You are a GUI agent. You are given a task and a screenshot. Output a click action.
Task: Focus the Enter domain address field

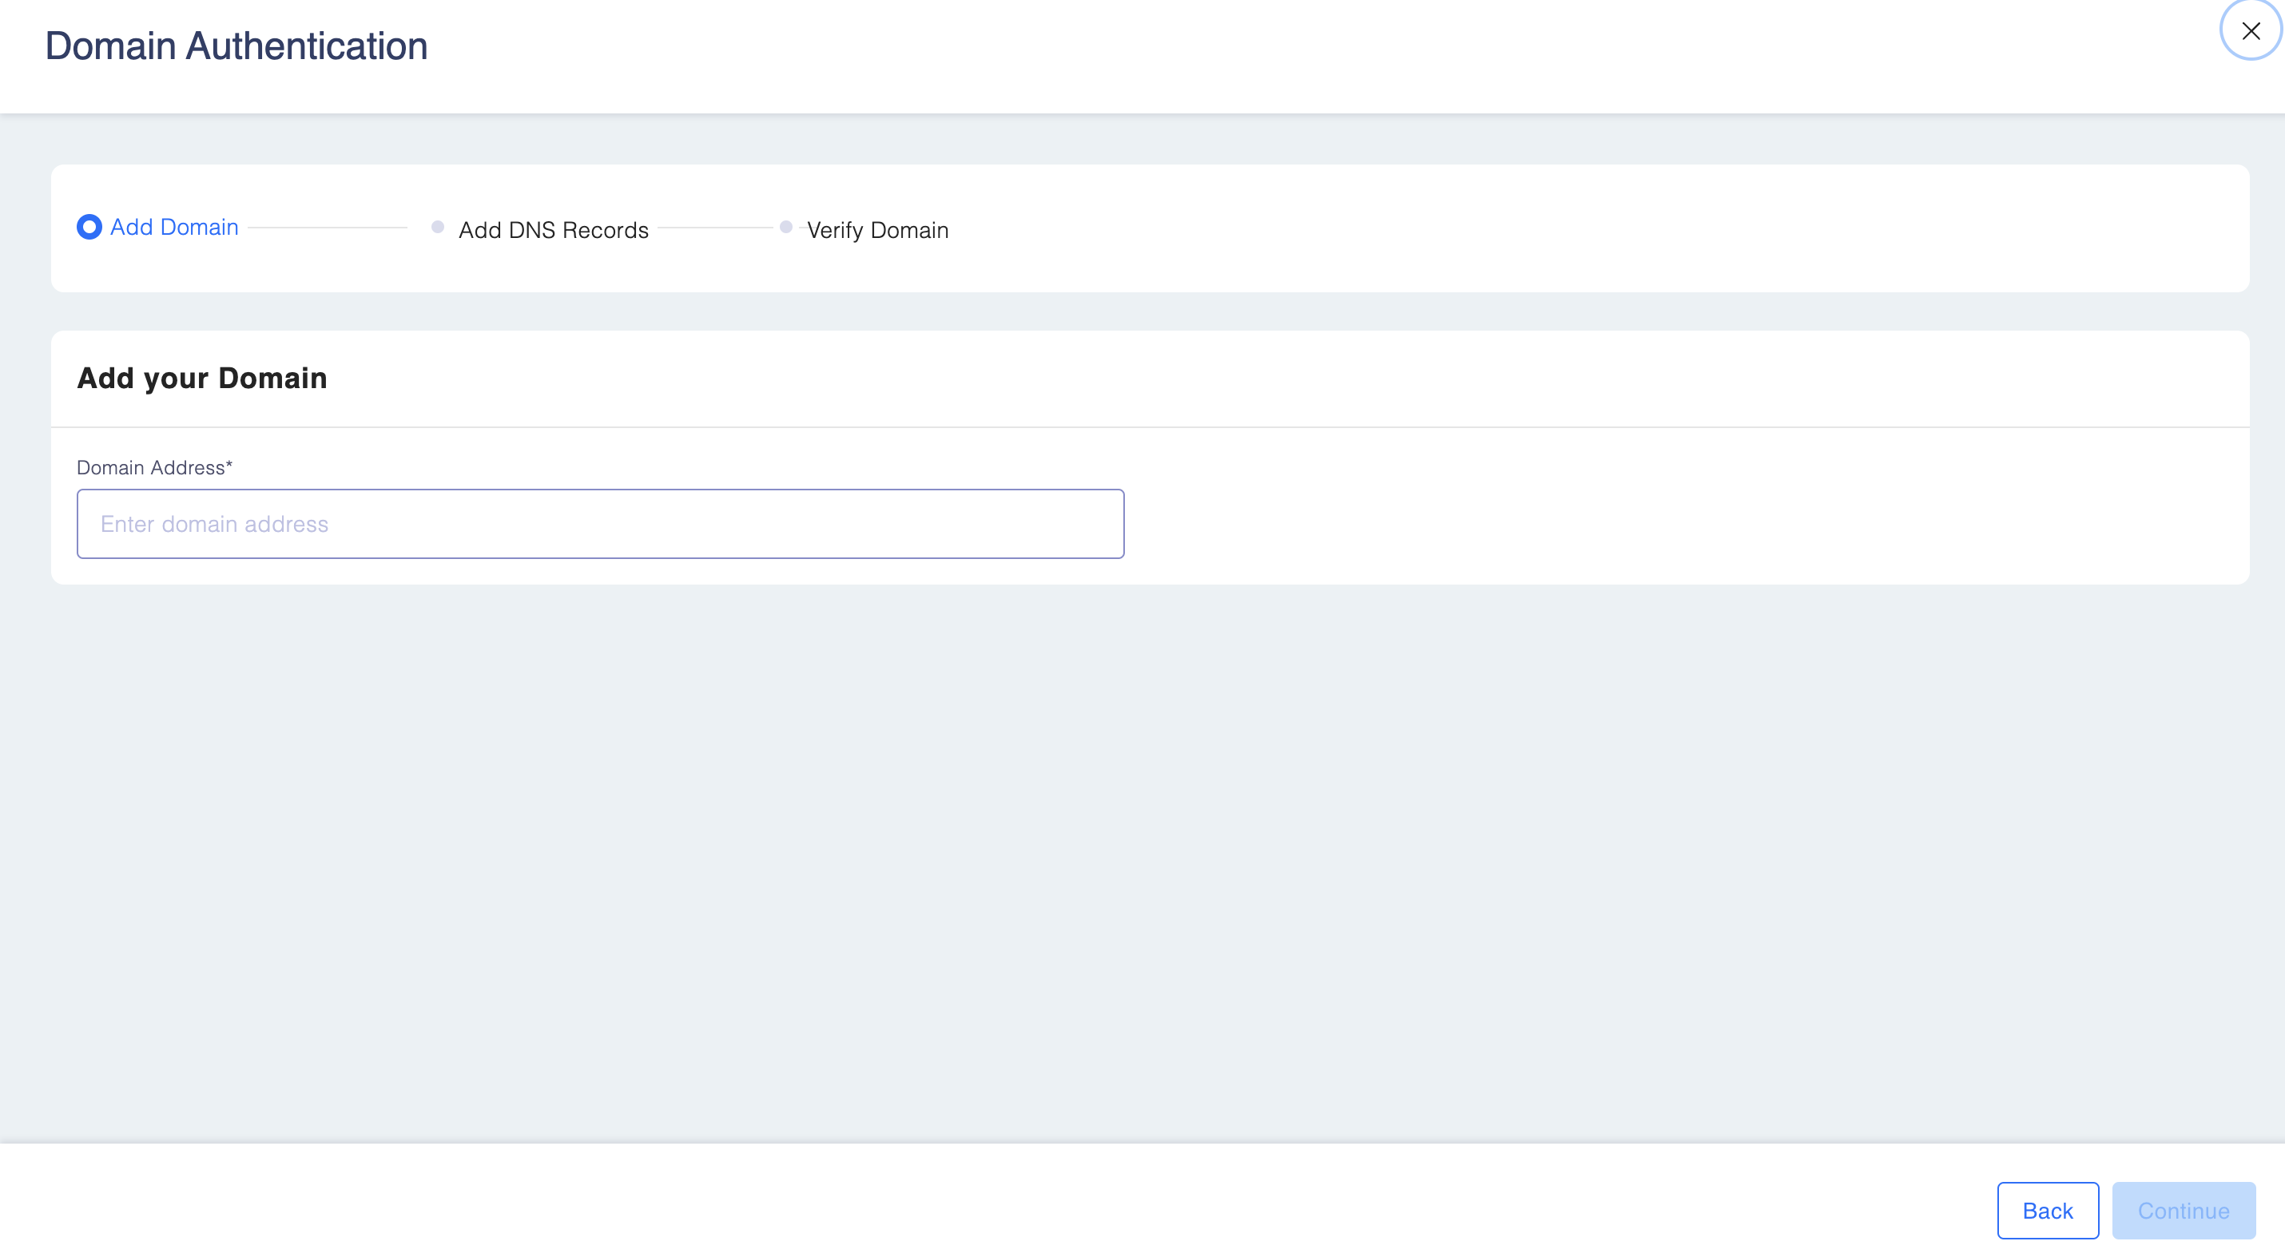coord(600,524)
